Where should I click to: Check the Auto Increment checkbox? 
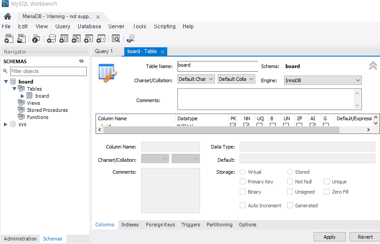click(242, 205)
